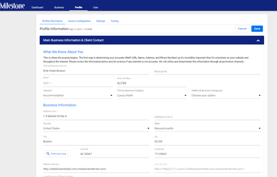Switch to Profile Information tab
Image resolution: width=277 pixels, height=177 pixels.
pos(52,21)
